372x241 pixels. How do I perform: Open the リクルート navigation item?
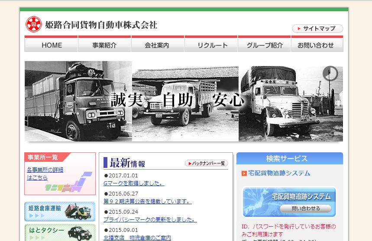point(211,45)
